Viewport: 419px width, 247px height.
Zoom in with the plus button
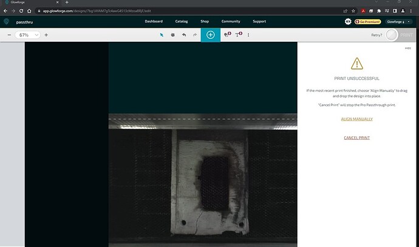(x=46, y=35)
